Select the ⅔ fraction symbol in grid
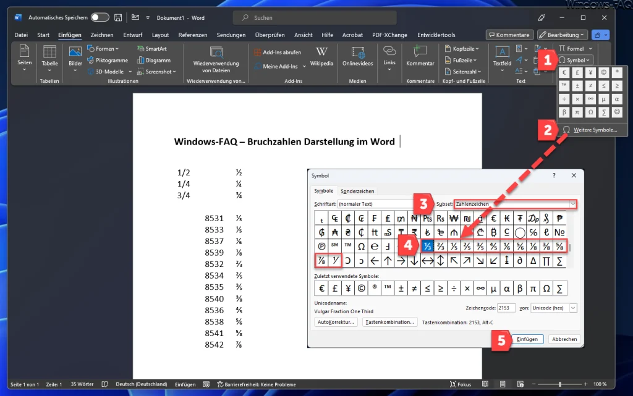 (440, 246)
